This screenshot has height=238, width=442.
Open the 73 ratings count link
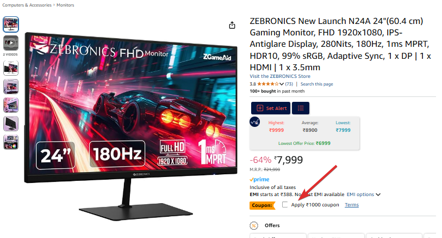click(x=289, y=84)
